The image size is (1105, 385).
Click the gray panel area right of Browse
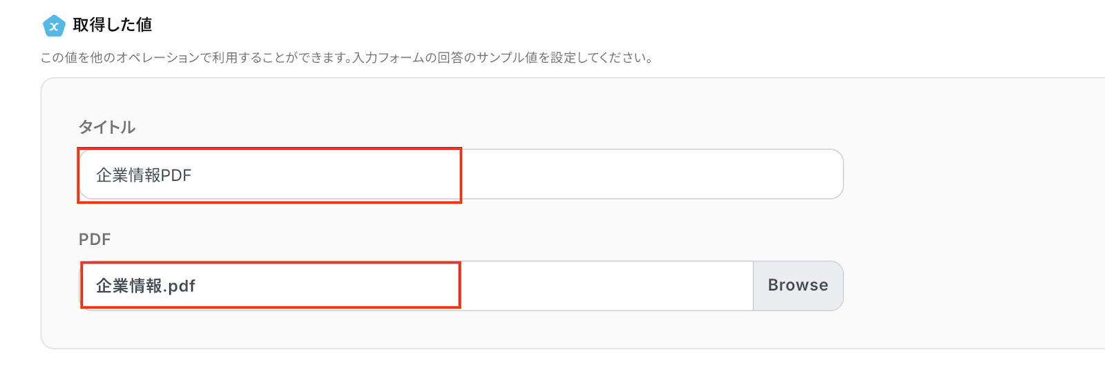pos(967,286)
